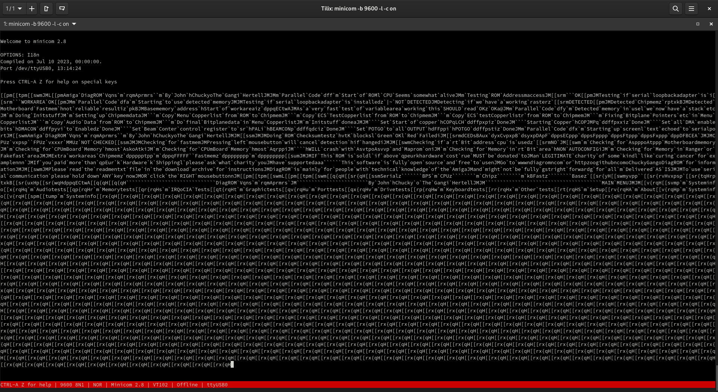Click the terminal scrollbar on right edge
Viewport: 718px width, 392px height.
(x=717, y=377)
